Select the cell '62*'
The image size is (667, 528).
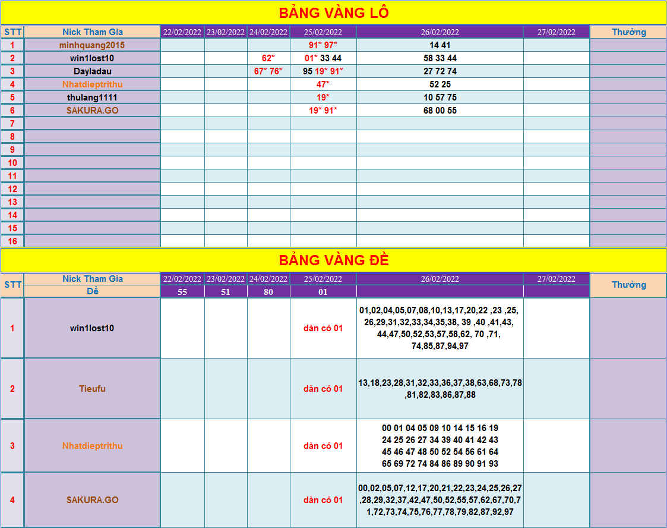pyautogui.click(x=268, y=58)
